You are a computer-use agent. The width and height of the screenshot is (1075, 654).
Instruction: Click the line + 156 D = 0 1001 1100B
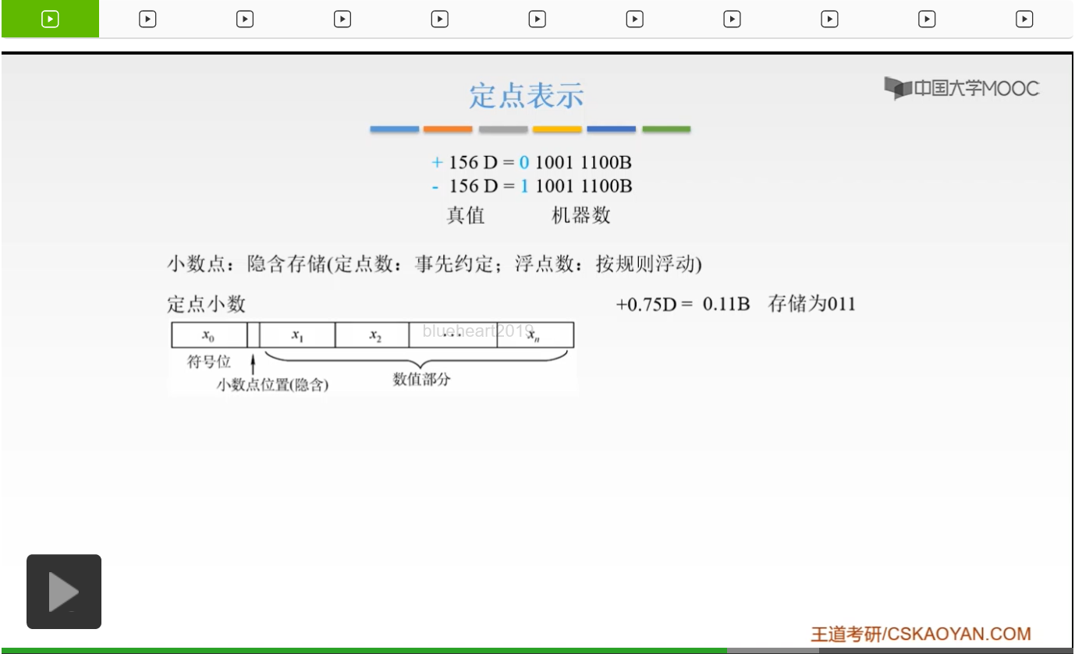point(531,163)
